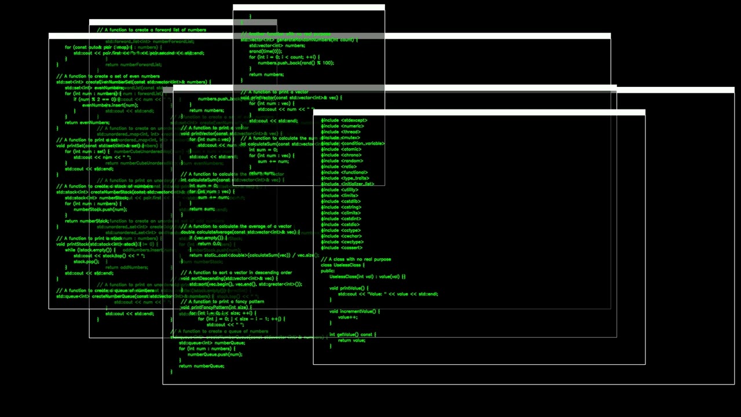Click the line '#include <cstdint>'
Viewport: 741px width, 417px height.
point(341,219)
